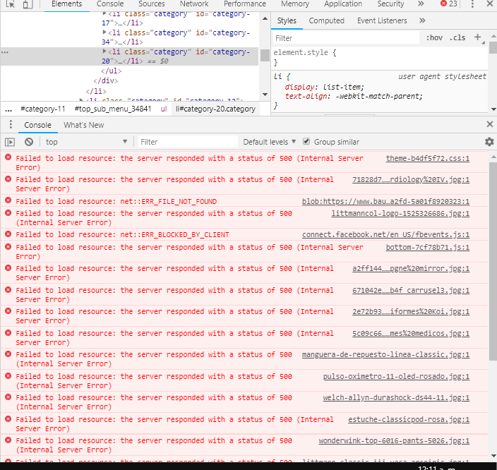
Task: Open wonderwink-top-6016-pants-5026.jpg:1 link
Action: (394, 441)
